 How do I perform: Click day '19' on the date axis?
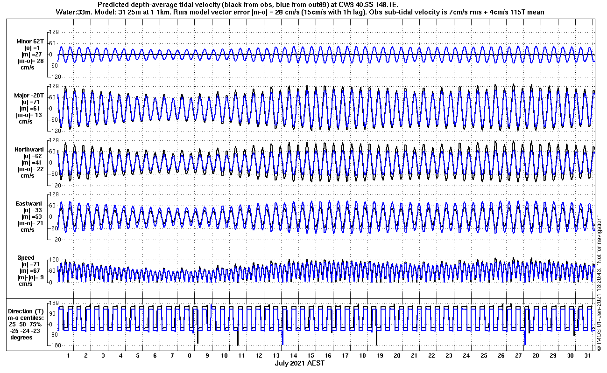[x=380, y=355]
